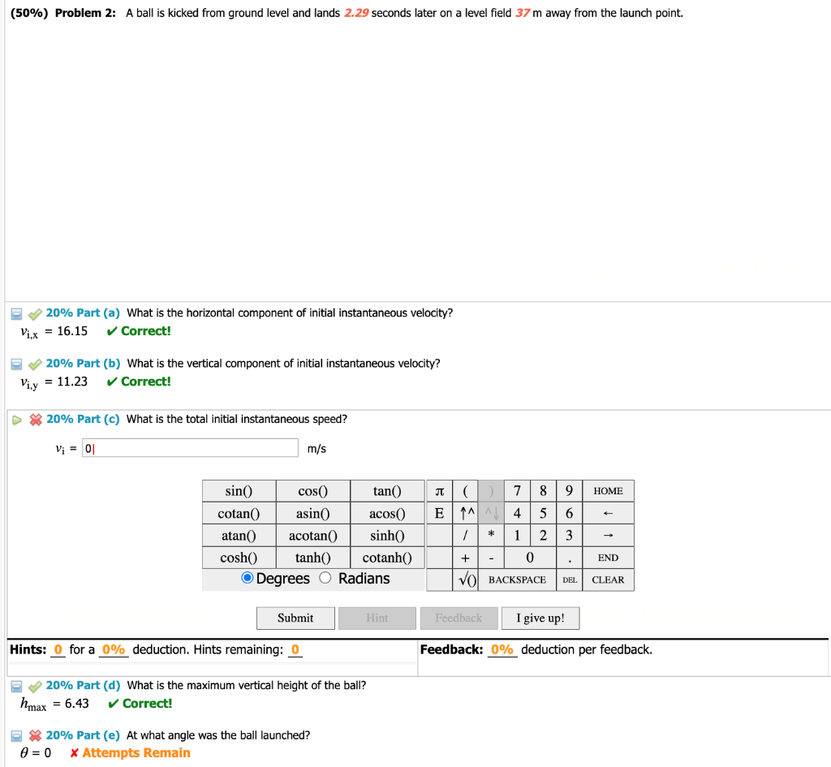Click the I give up! button

tap(540, 618)
